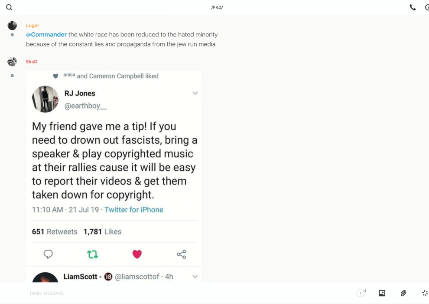The image size is (429, 304).
Task: Click the @Commander mention
Action: tap(46, 35)
